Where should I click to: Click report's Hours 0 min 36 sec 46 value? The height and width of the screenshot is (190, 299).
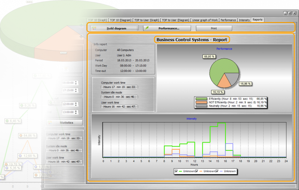pyautogui.click(x=119, y=97)
